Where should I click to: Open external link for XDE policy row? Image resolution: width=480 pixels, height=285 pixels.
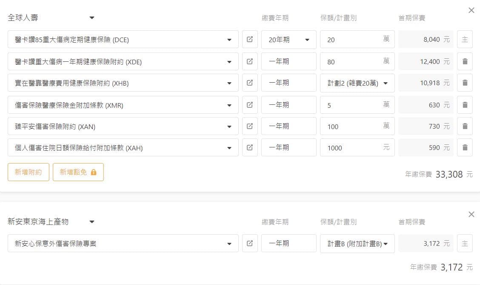coord(250,61)
